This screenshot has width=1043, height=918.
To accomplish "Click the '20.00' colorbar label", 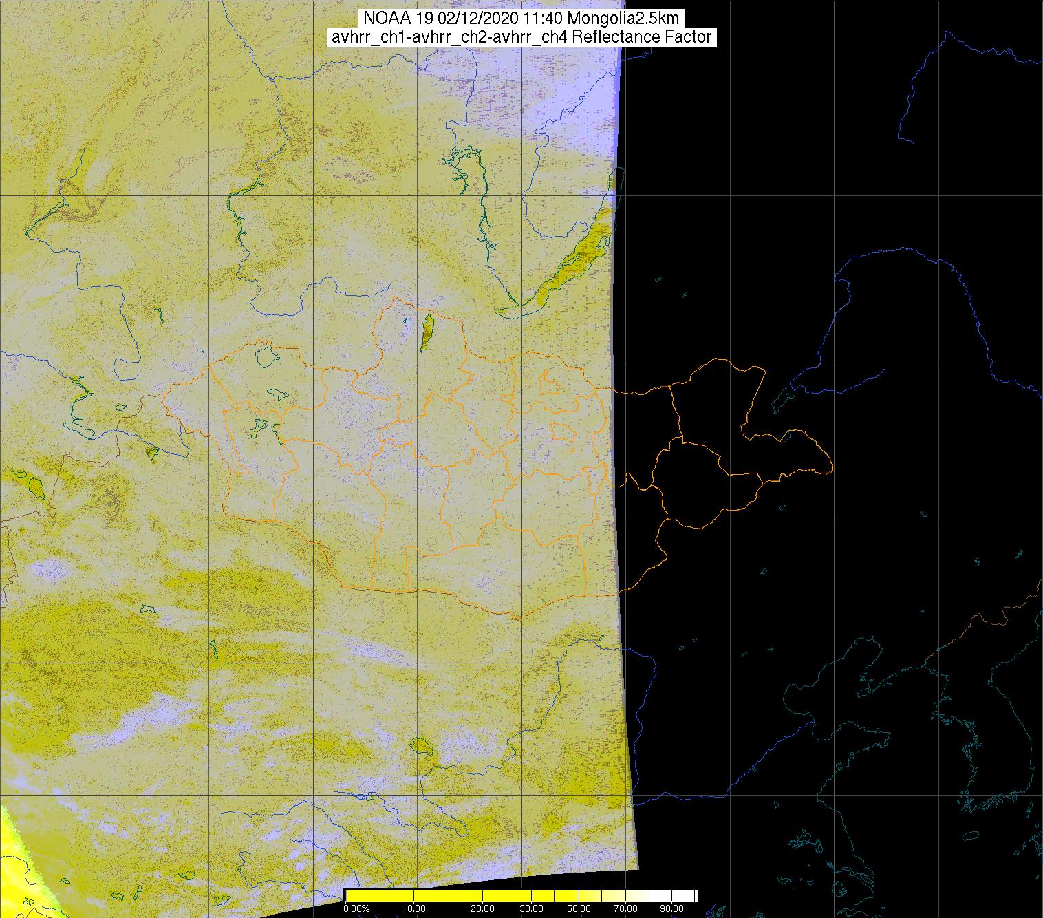I will [x=482, y=908].
